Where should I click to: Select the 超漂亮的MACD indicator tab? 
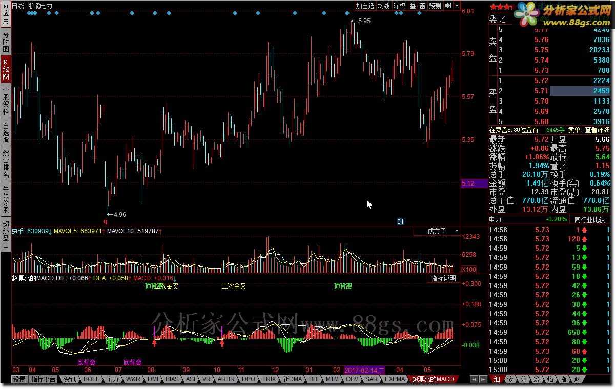click(433, 379)
